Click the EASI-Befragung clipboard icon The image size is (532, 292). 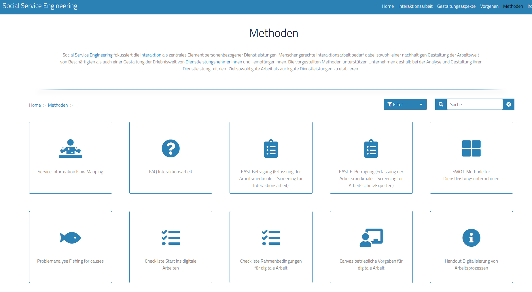pos(271,149)
